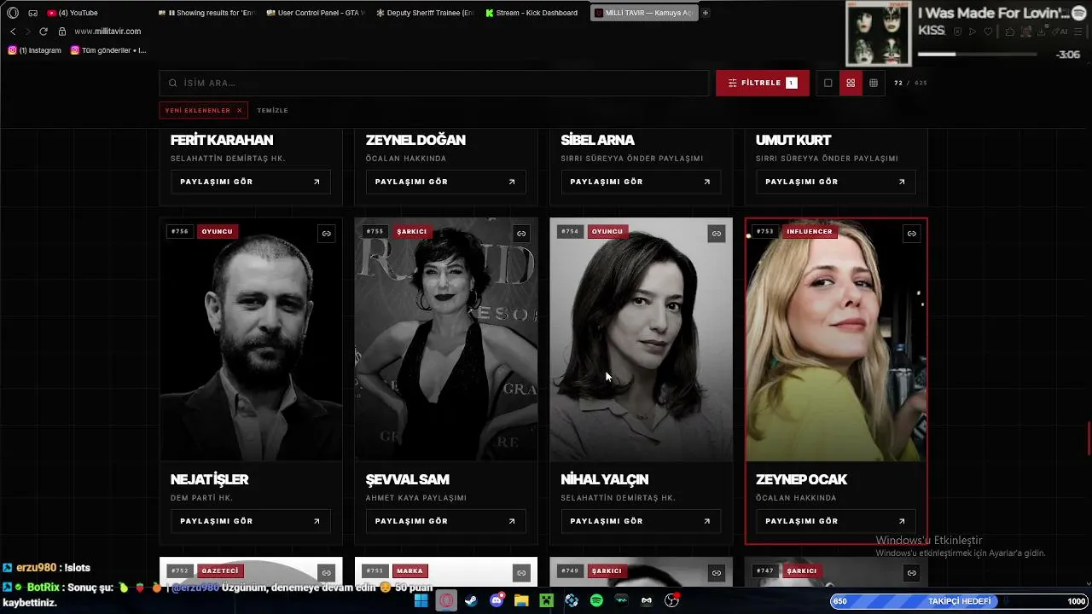The image size is (1092, 614).
Task: Copy link icon on Nejat İşler card
Action: point(326,234)
